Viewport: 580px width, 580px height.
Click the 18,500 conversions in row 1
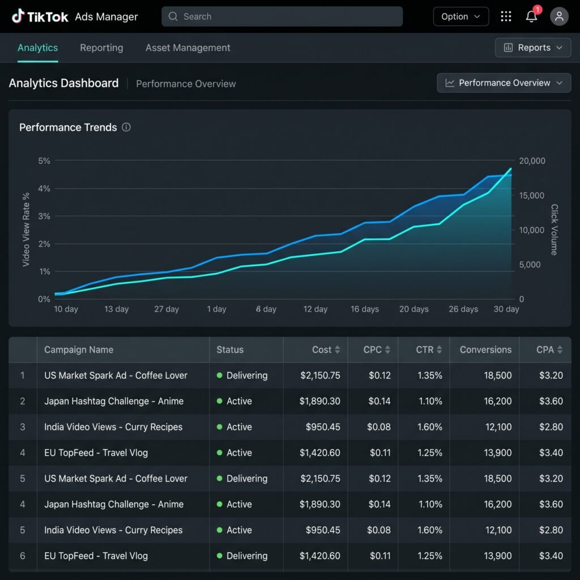(497, 376)
